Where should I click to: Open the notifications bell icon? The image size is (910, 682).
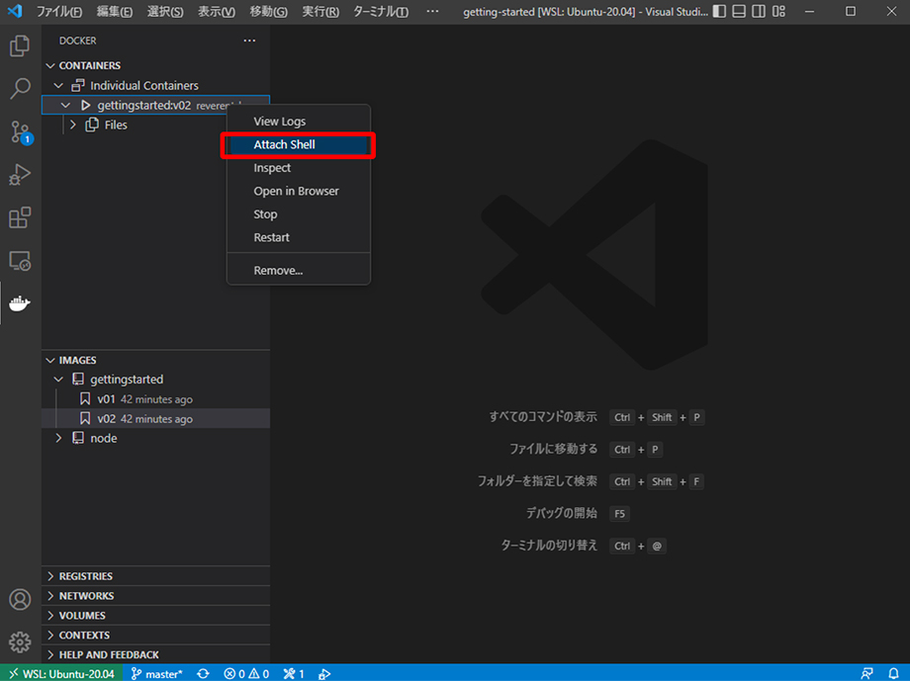pyautogui.click(x=894, y=674)
